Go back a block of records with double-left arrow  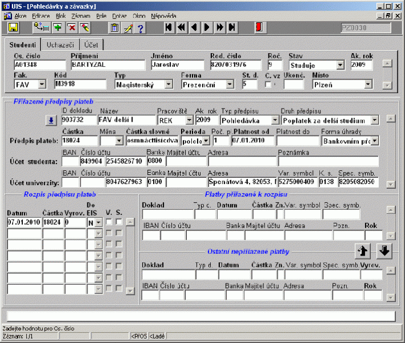182,27
